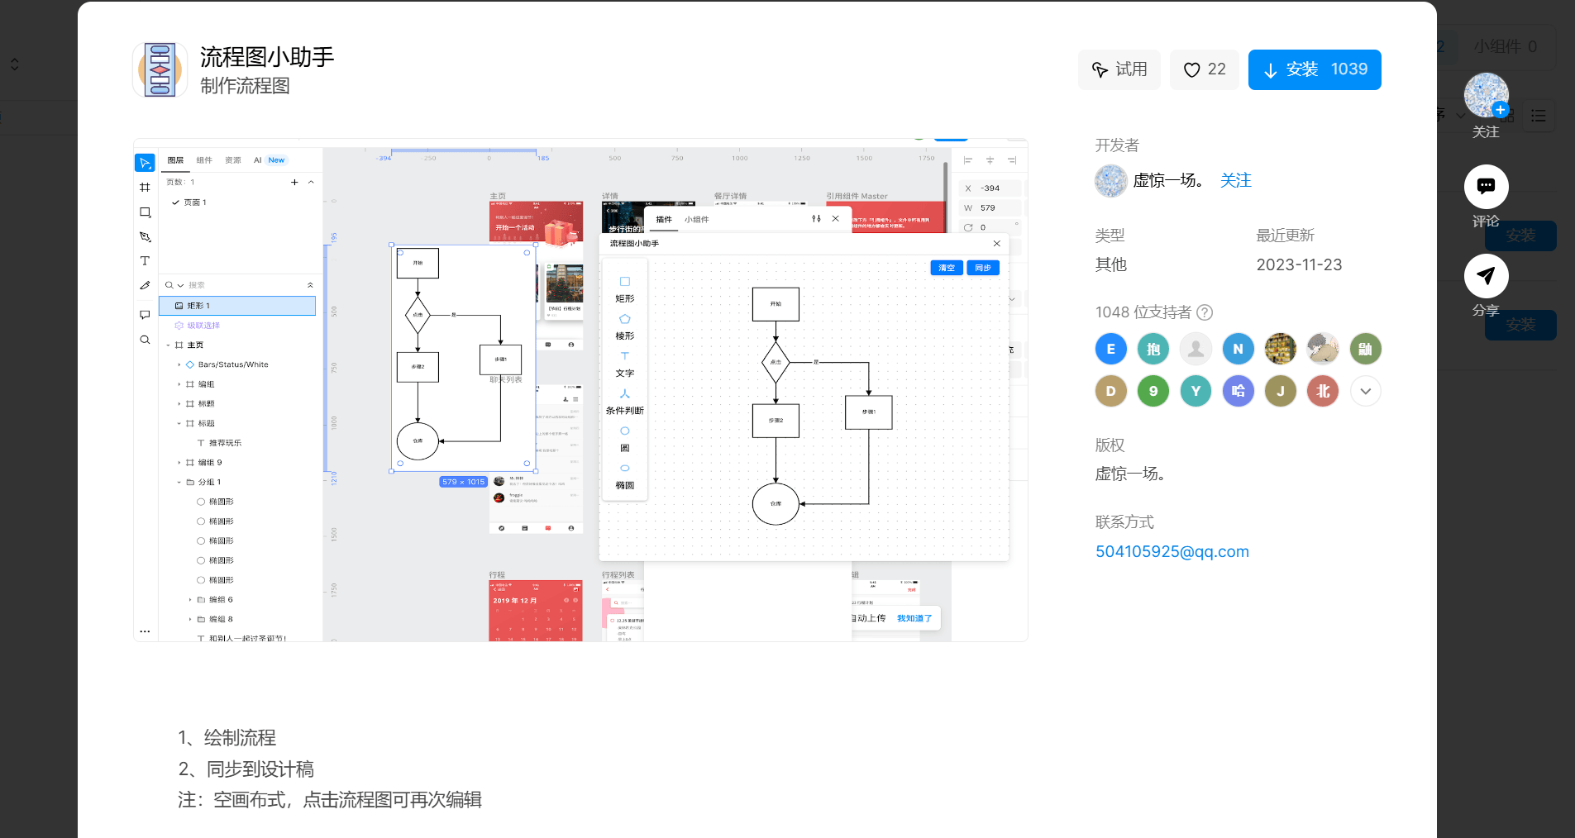Select the 条件判断 condition shape tool
1575x838 pixels.
(x=627, y=401)
